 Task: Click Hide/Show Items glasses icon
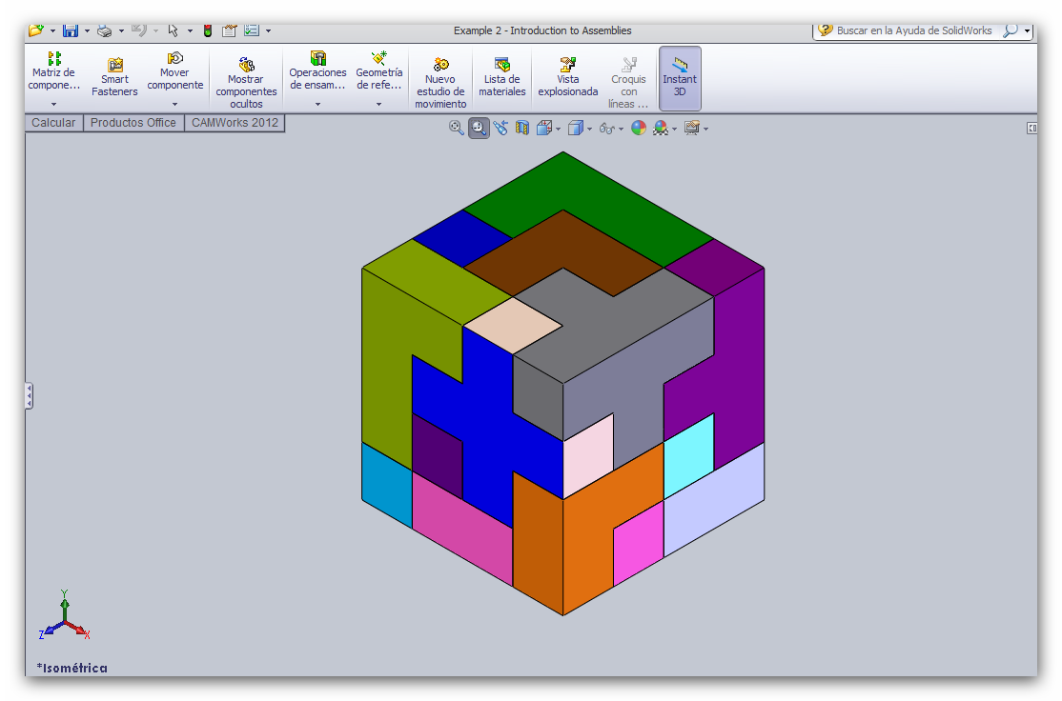[x=607, y=129]
